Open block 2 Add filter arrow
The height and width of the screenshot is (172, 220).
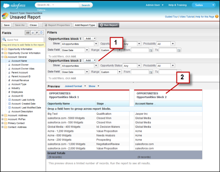point(94,60)
